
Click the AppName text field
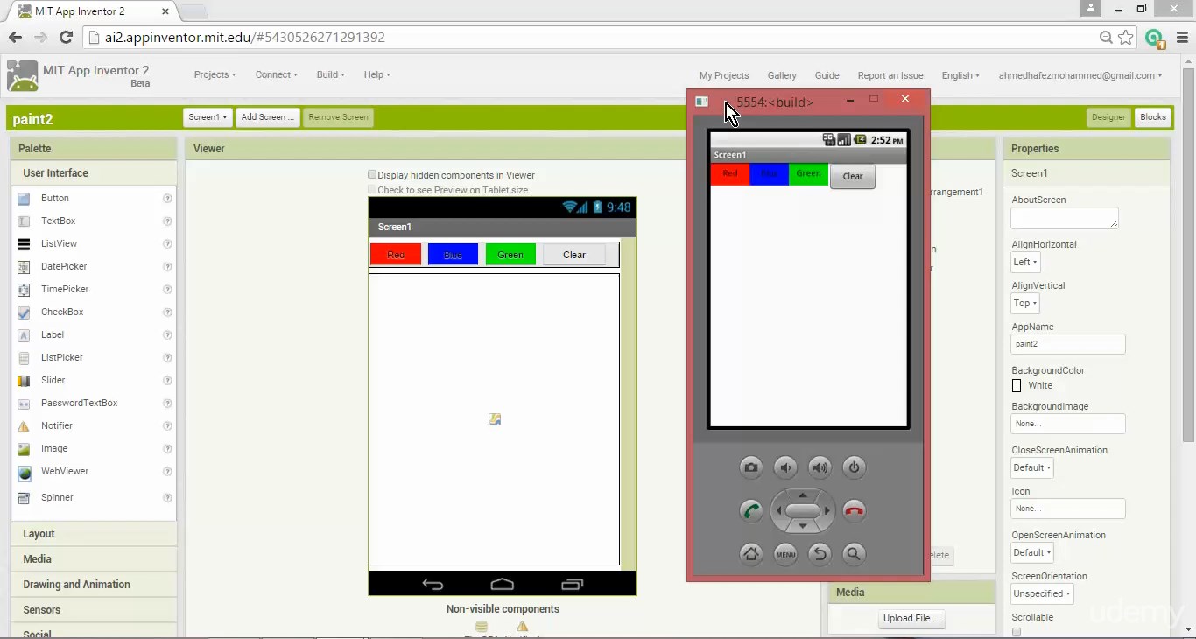[1068, 344]
